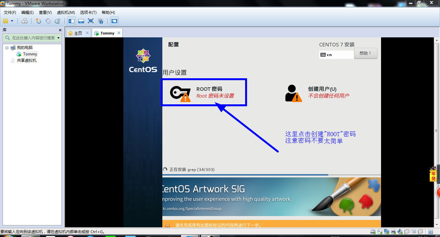Send Ctrl+Alt+Del via the keyboard keys toolbar icon

24,21
